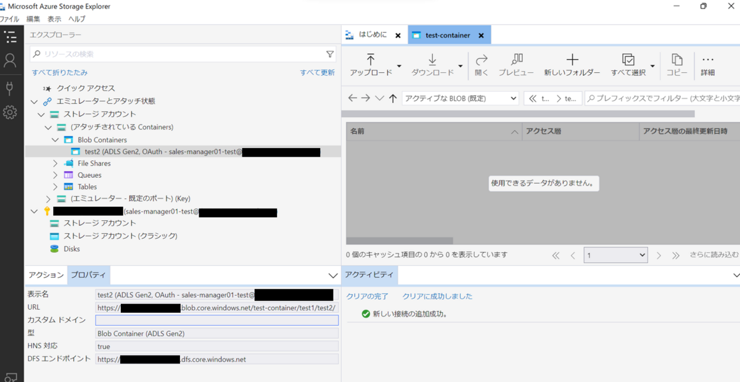Open the Upload dropdown arrow
Image resolution: width=740 pixels, height=382 pixels.
(399, 66)
